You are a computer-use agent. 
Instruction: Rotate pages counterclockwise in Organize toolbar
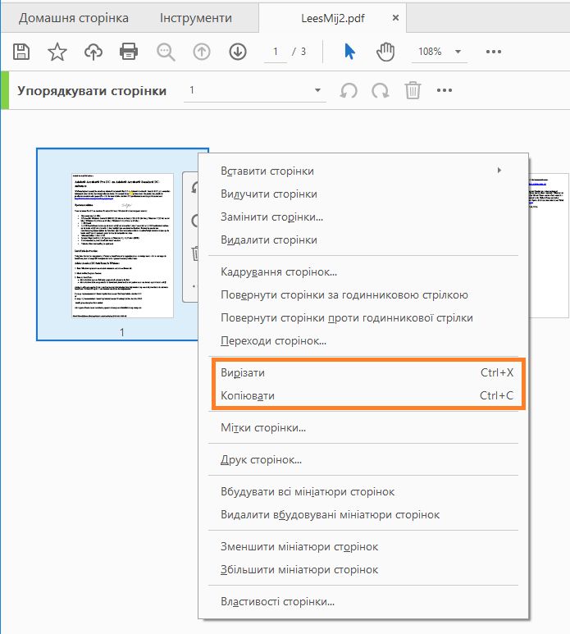point(349,90)
